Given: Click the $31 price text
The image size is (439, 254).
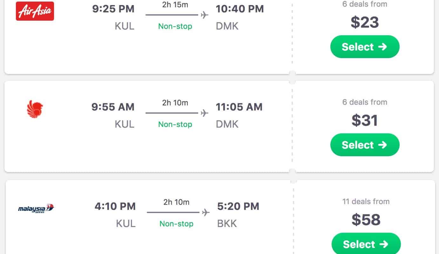Looking at the screenshot, I should 365,120.
